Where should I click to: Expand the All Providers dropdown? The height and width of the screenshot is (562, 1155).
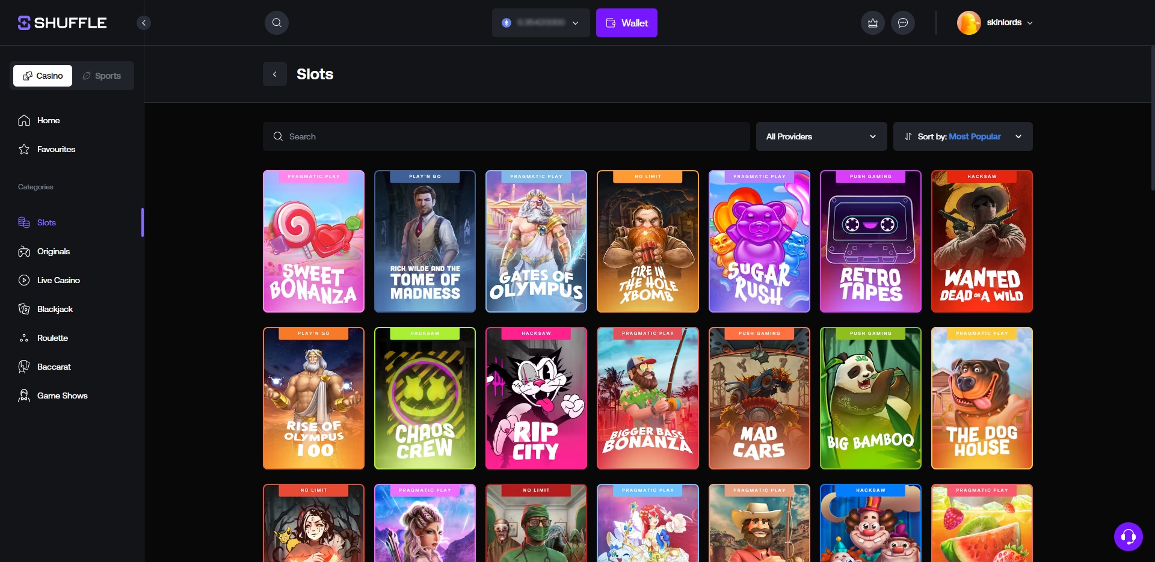(821, 136)
